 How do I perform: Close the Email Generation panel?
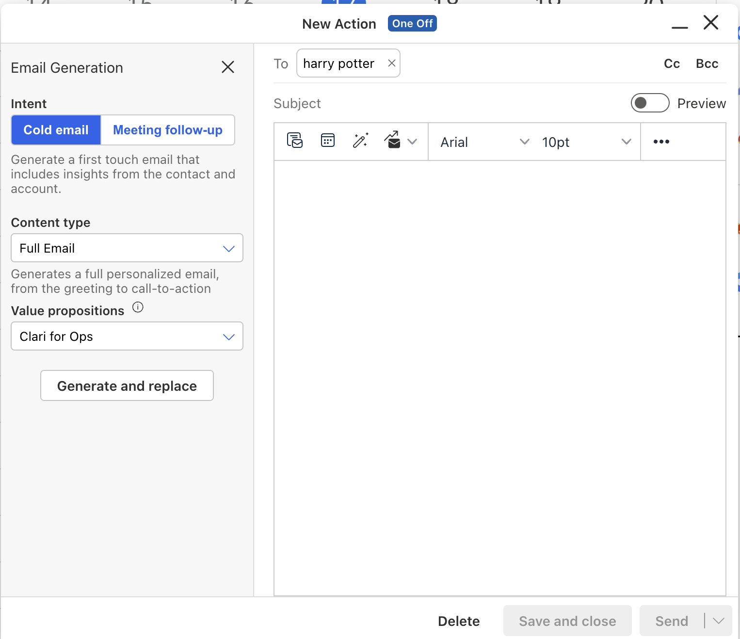(228, 67)
